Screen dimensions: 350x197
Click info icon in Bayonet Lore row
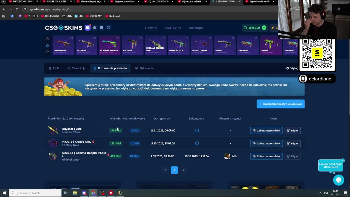pyautogui.click(x=197, y=131)
